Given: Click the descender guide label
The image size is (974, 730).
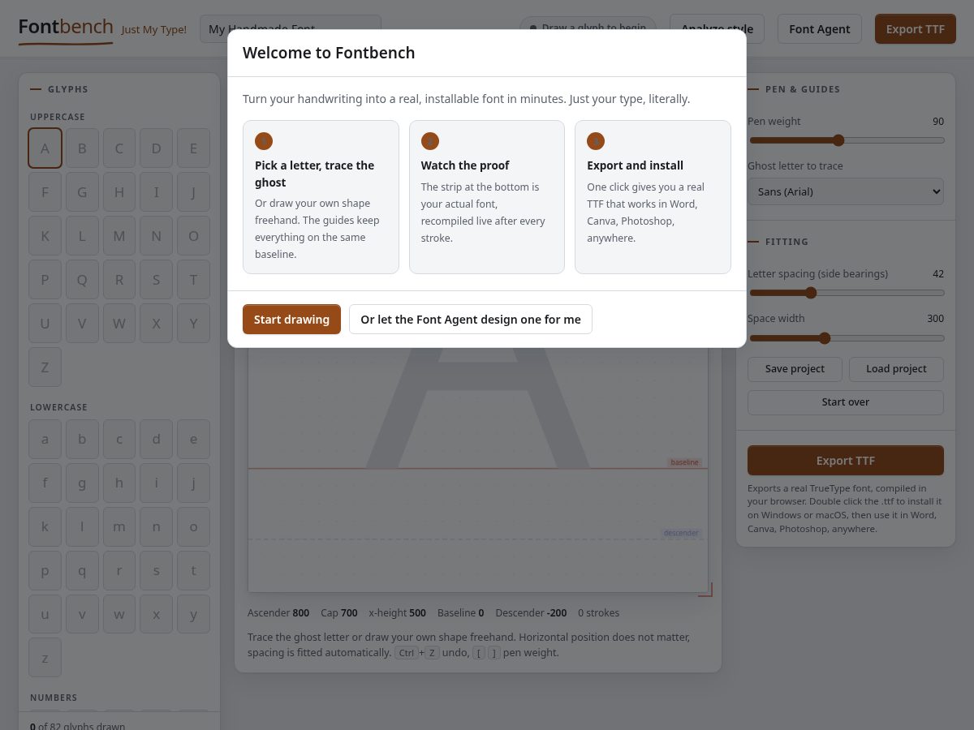Looking at the screenshot, I should 681,533.
